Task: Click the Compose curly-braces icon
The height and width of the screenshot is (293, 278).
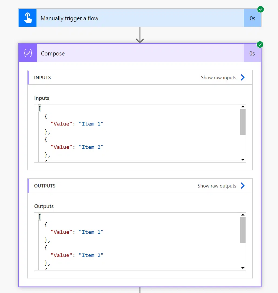Action: point(28,53)
